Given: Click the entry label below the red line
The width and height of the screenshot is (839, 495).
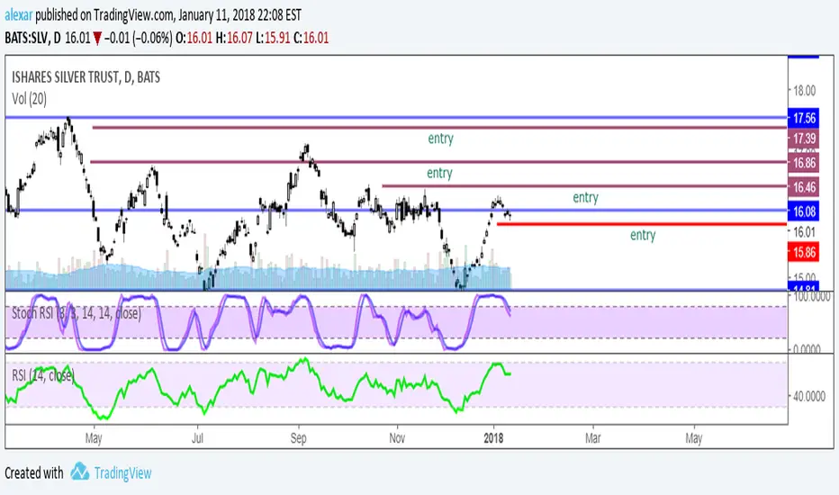Looking at the screenshot, I should (643, 235).
